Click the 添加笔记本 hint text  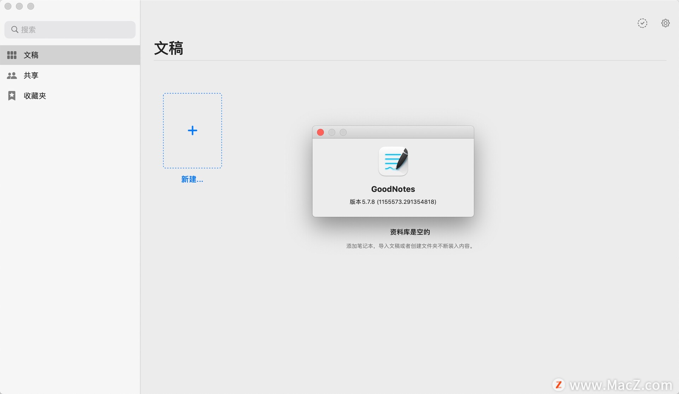[x=410, y=246]
